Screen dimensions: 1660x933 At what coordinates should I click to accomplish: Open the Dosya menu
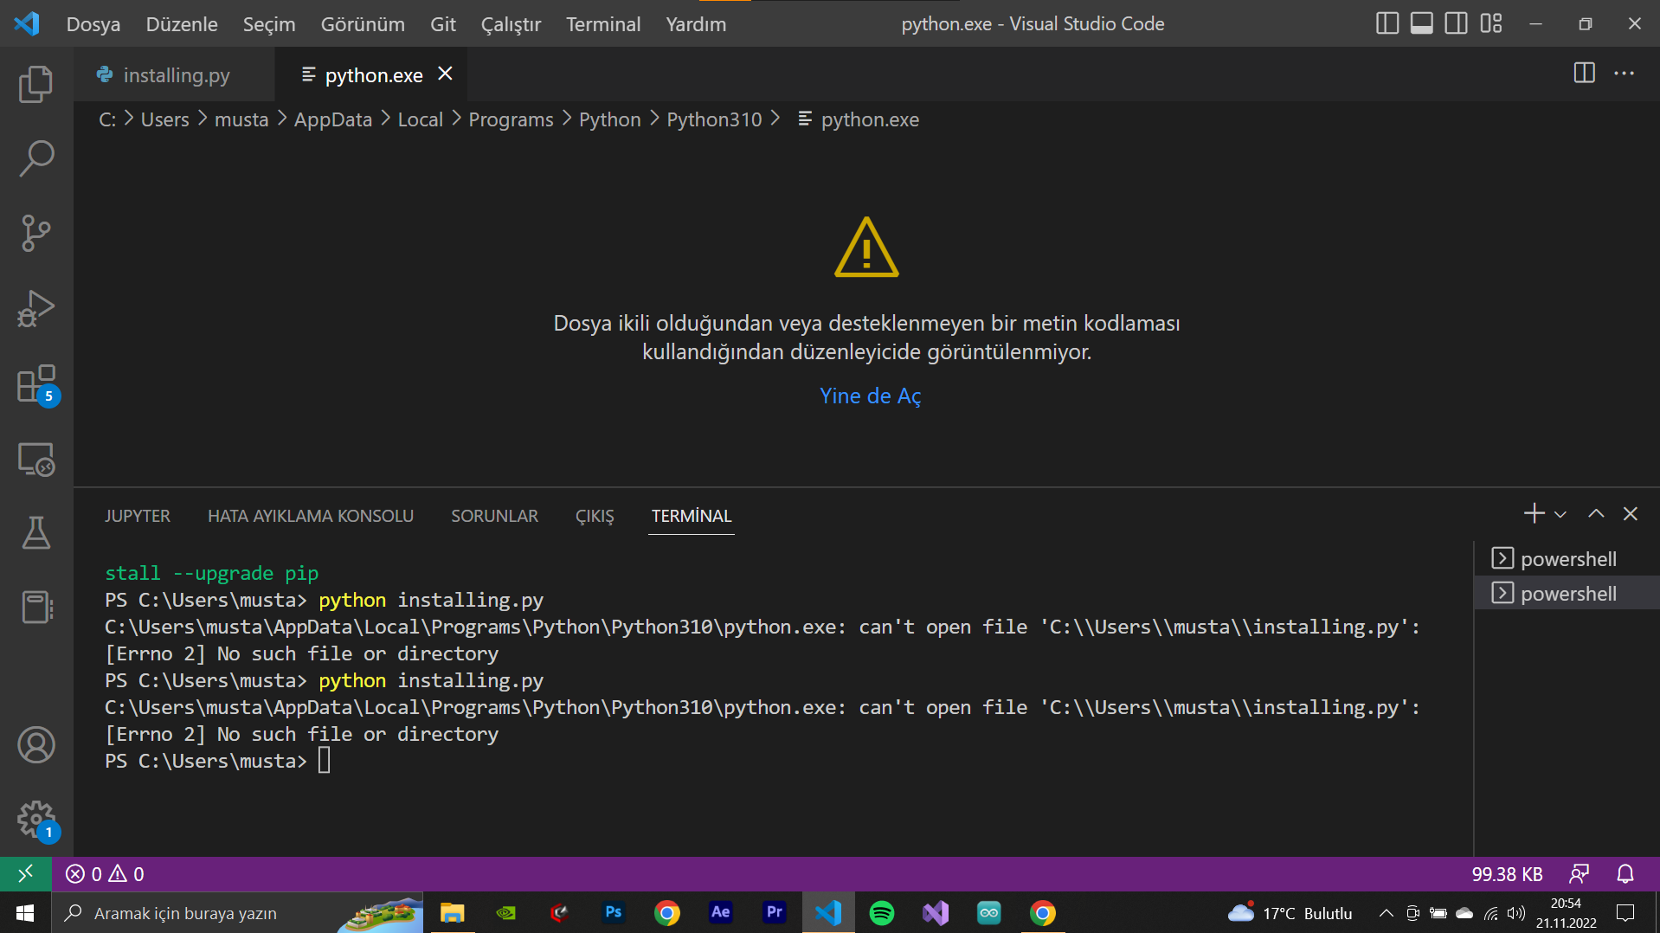93,24
